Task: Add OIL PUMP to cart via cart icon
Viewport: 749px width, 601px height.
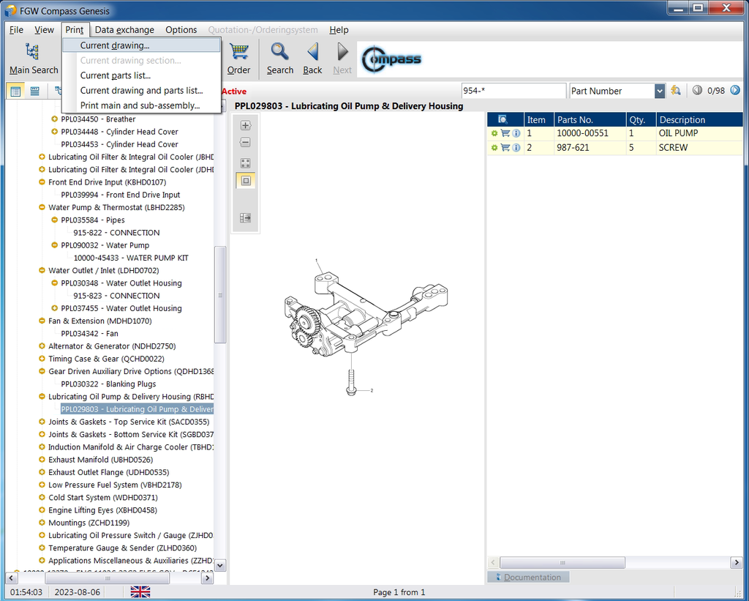Action: point(505,133)
